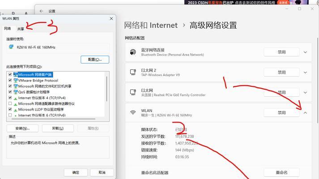Viewport: 319px width, 179px height.
Task: Click the 卸载(U) button
Action: (x=58, y=128)
